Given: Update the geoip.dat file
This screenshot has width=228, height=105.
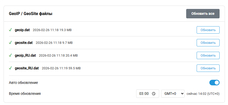Looking at the screenshot, I should (x=208, y=30).
